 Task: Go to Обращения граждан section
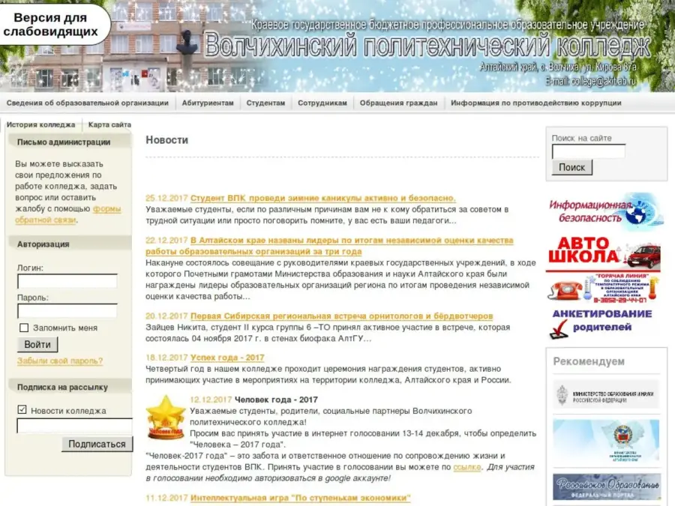click(399, 103)
